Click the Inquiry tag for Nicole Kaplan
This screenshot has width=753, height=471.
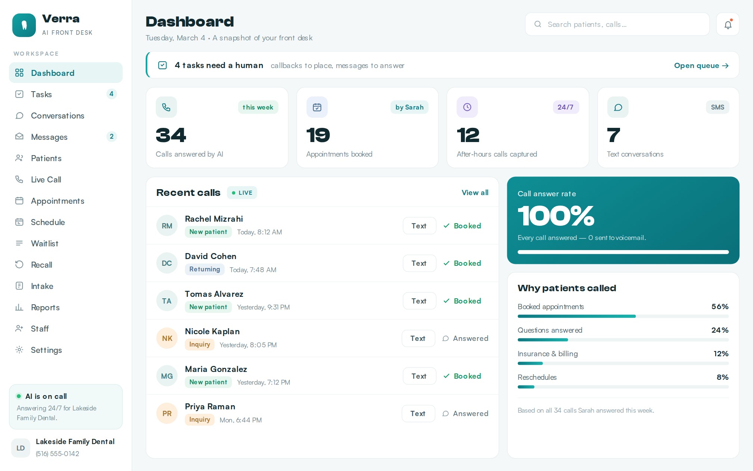(x=200, y=344)
